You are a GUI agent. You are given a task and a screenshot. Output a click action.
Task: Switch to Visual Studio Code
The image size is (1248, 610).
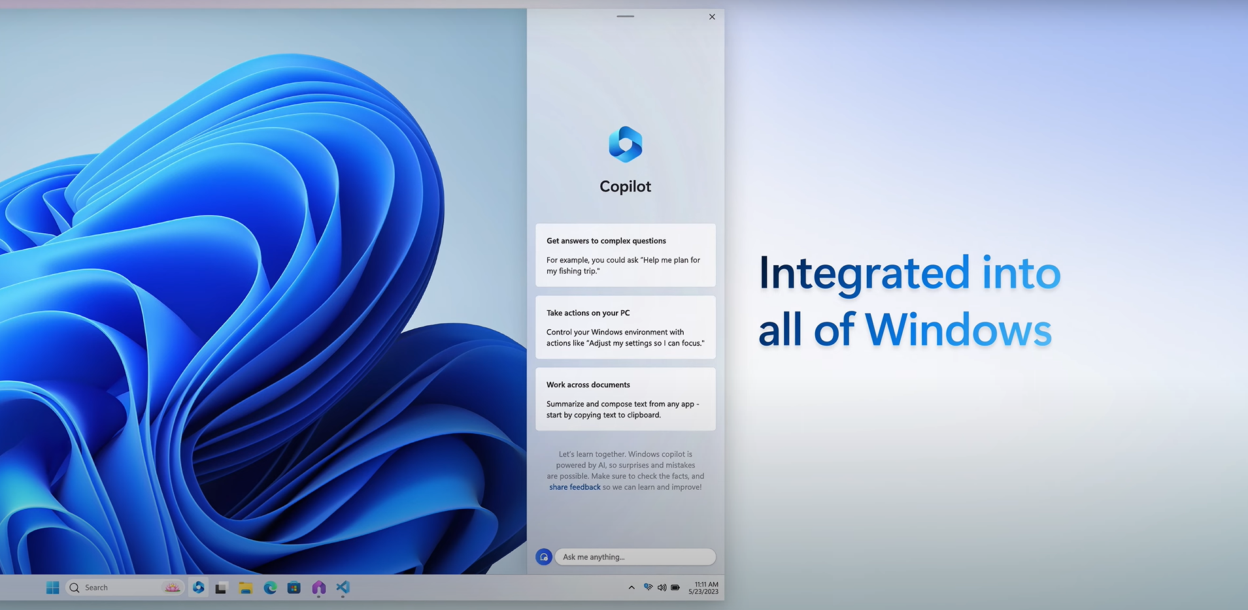click(x=343, y=588)
